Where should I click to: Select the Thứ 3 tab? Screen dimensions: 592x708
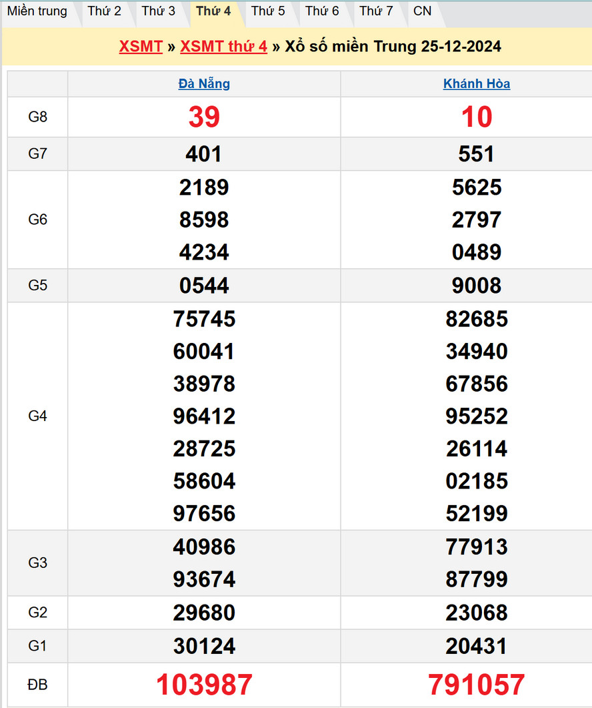click(x=159, y=11)
